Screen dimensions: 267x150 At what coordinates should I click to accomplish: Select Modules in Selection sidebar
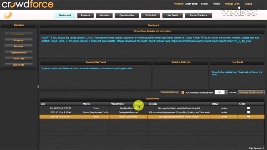19,46
